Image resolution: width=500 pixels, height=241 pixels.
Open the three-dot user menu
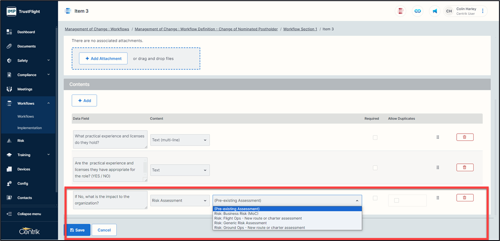click(483, 11)
